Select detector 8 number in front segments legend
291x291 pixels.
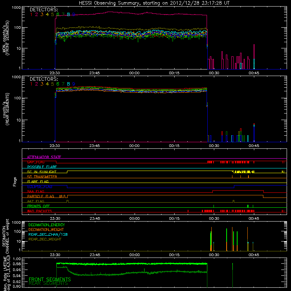coord(68,15)
